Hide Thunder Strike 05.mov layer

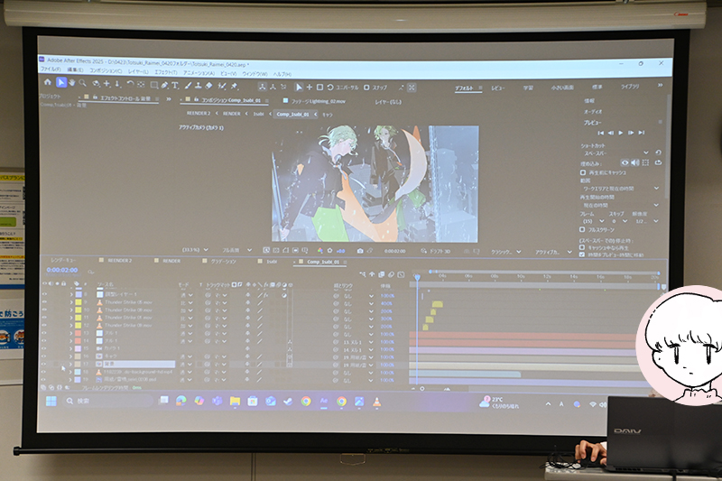pos(44,302)
